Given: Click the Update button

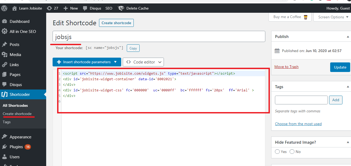Looking at the screenshot, I should [x=340, y=67].
